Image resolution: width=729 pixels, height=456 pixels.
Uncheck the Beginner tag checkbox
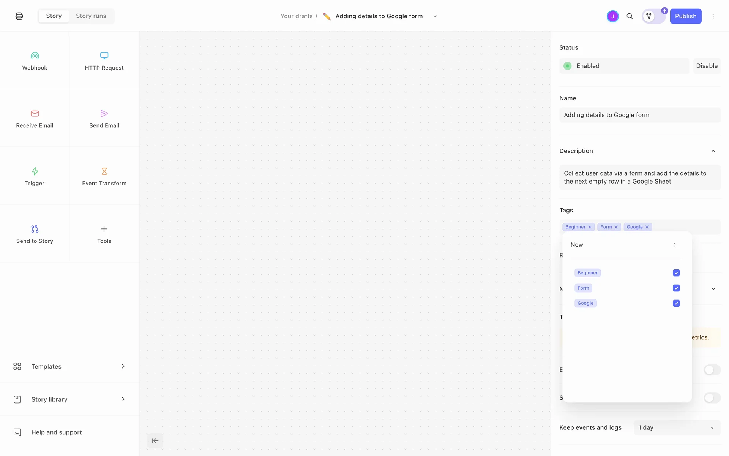pos(676,273)
